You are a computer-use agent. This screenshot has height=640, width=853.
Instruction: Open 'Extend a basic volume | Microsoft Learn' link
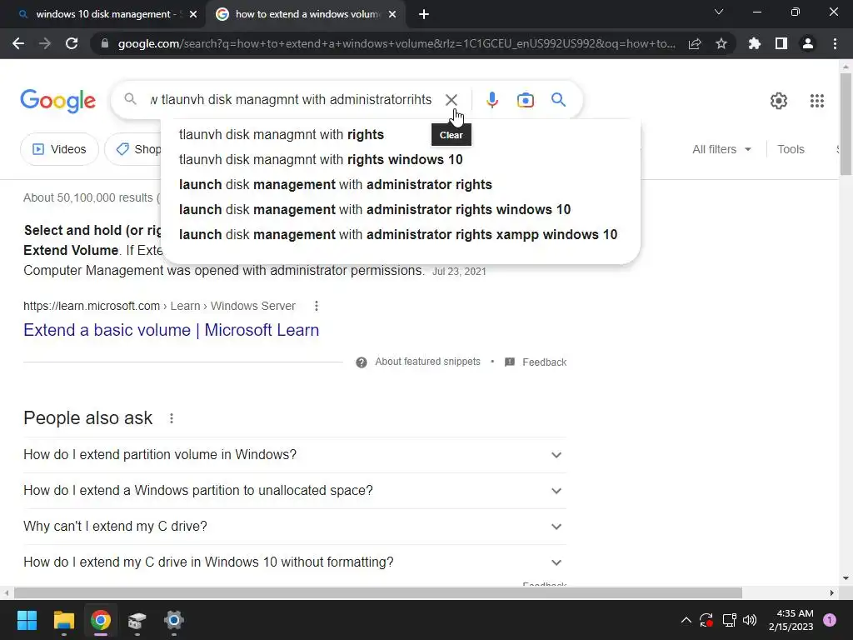[x=172, y=330]
